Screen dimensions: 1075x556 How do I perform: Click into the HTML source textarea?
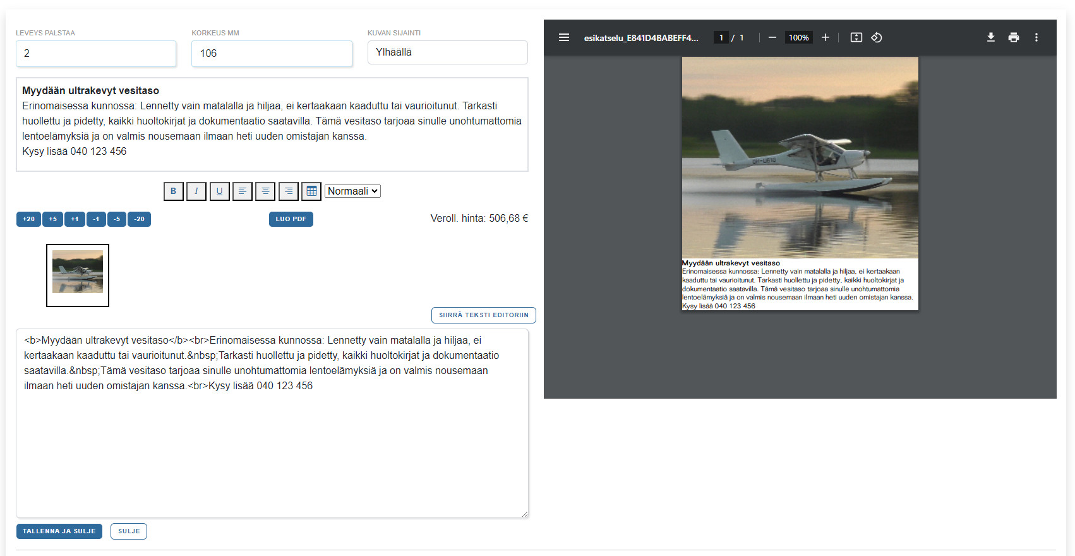tap(272, 423)
